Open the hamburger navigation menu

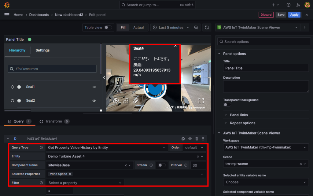7,15
